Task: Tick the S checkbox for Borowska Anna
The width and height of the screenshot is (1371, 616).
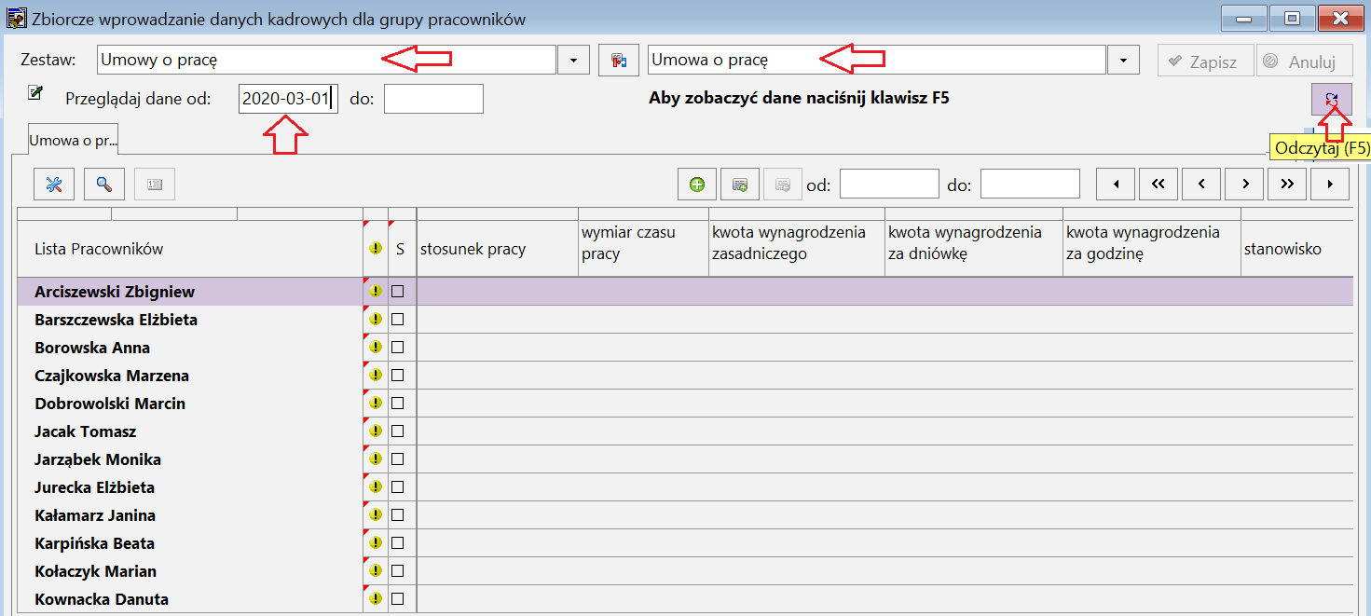Action: 398,348
